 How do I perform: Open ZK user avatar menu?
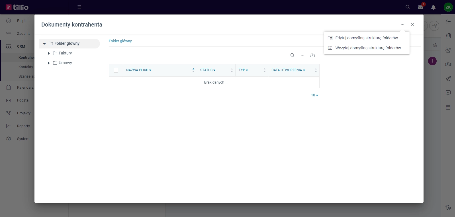[448, 7]
